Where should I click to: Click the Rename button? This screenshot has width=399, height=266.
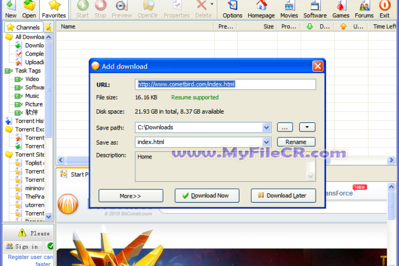(x=296, y=142)
